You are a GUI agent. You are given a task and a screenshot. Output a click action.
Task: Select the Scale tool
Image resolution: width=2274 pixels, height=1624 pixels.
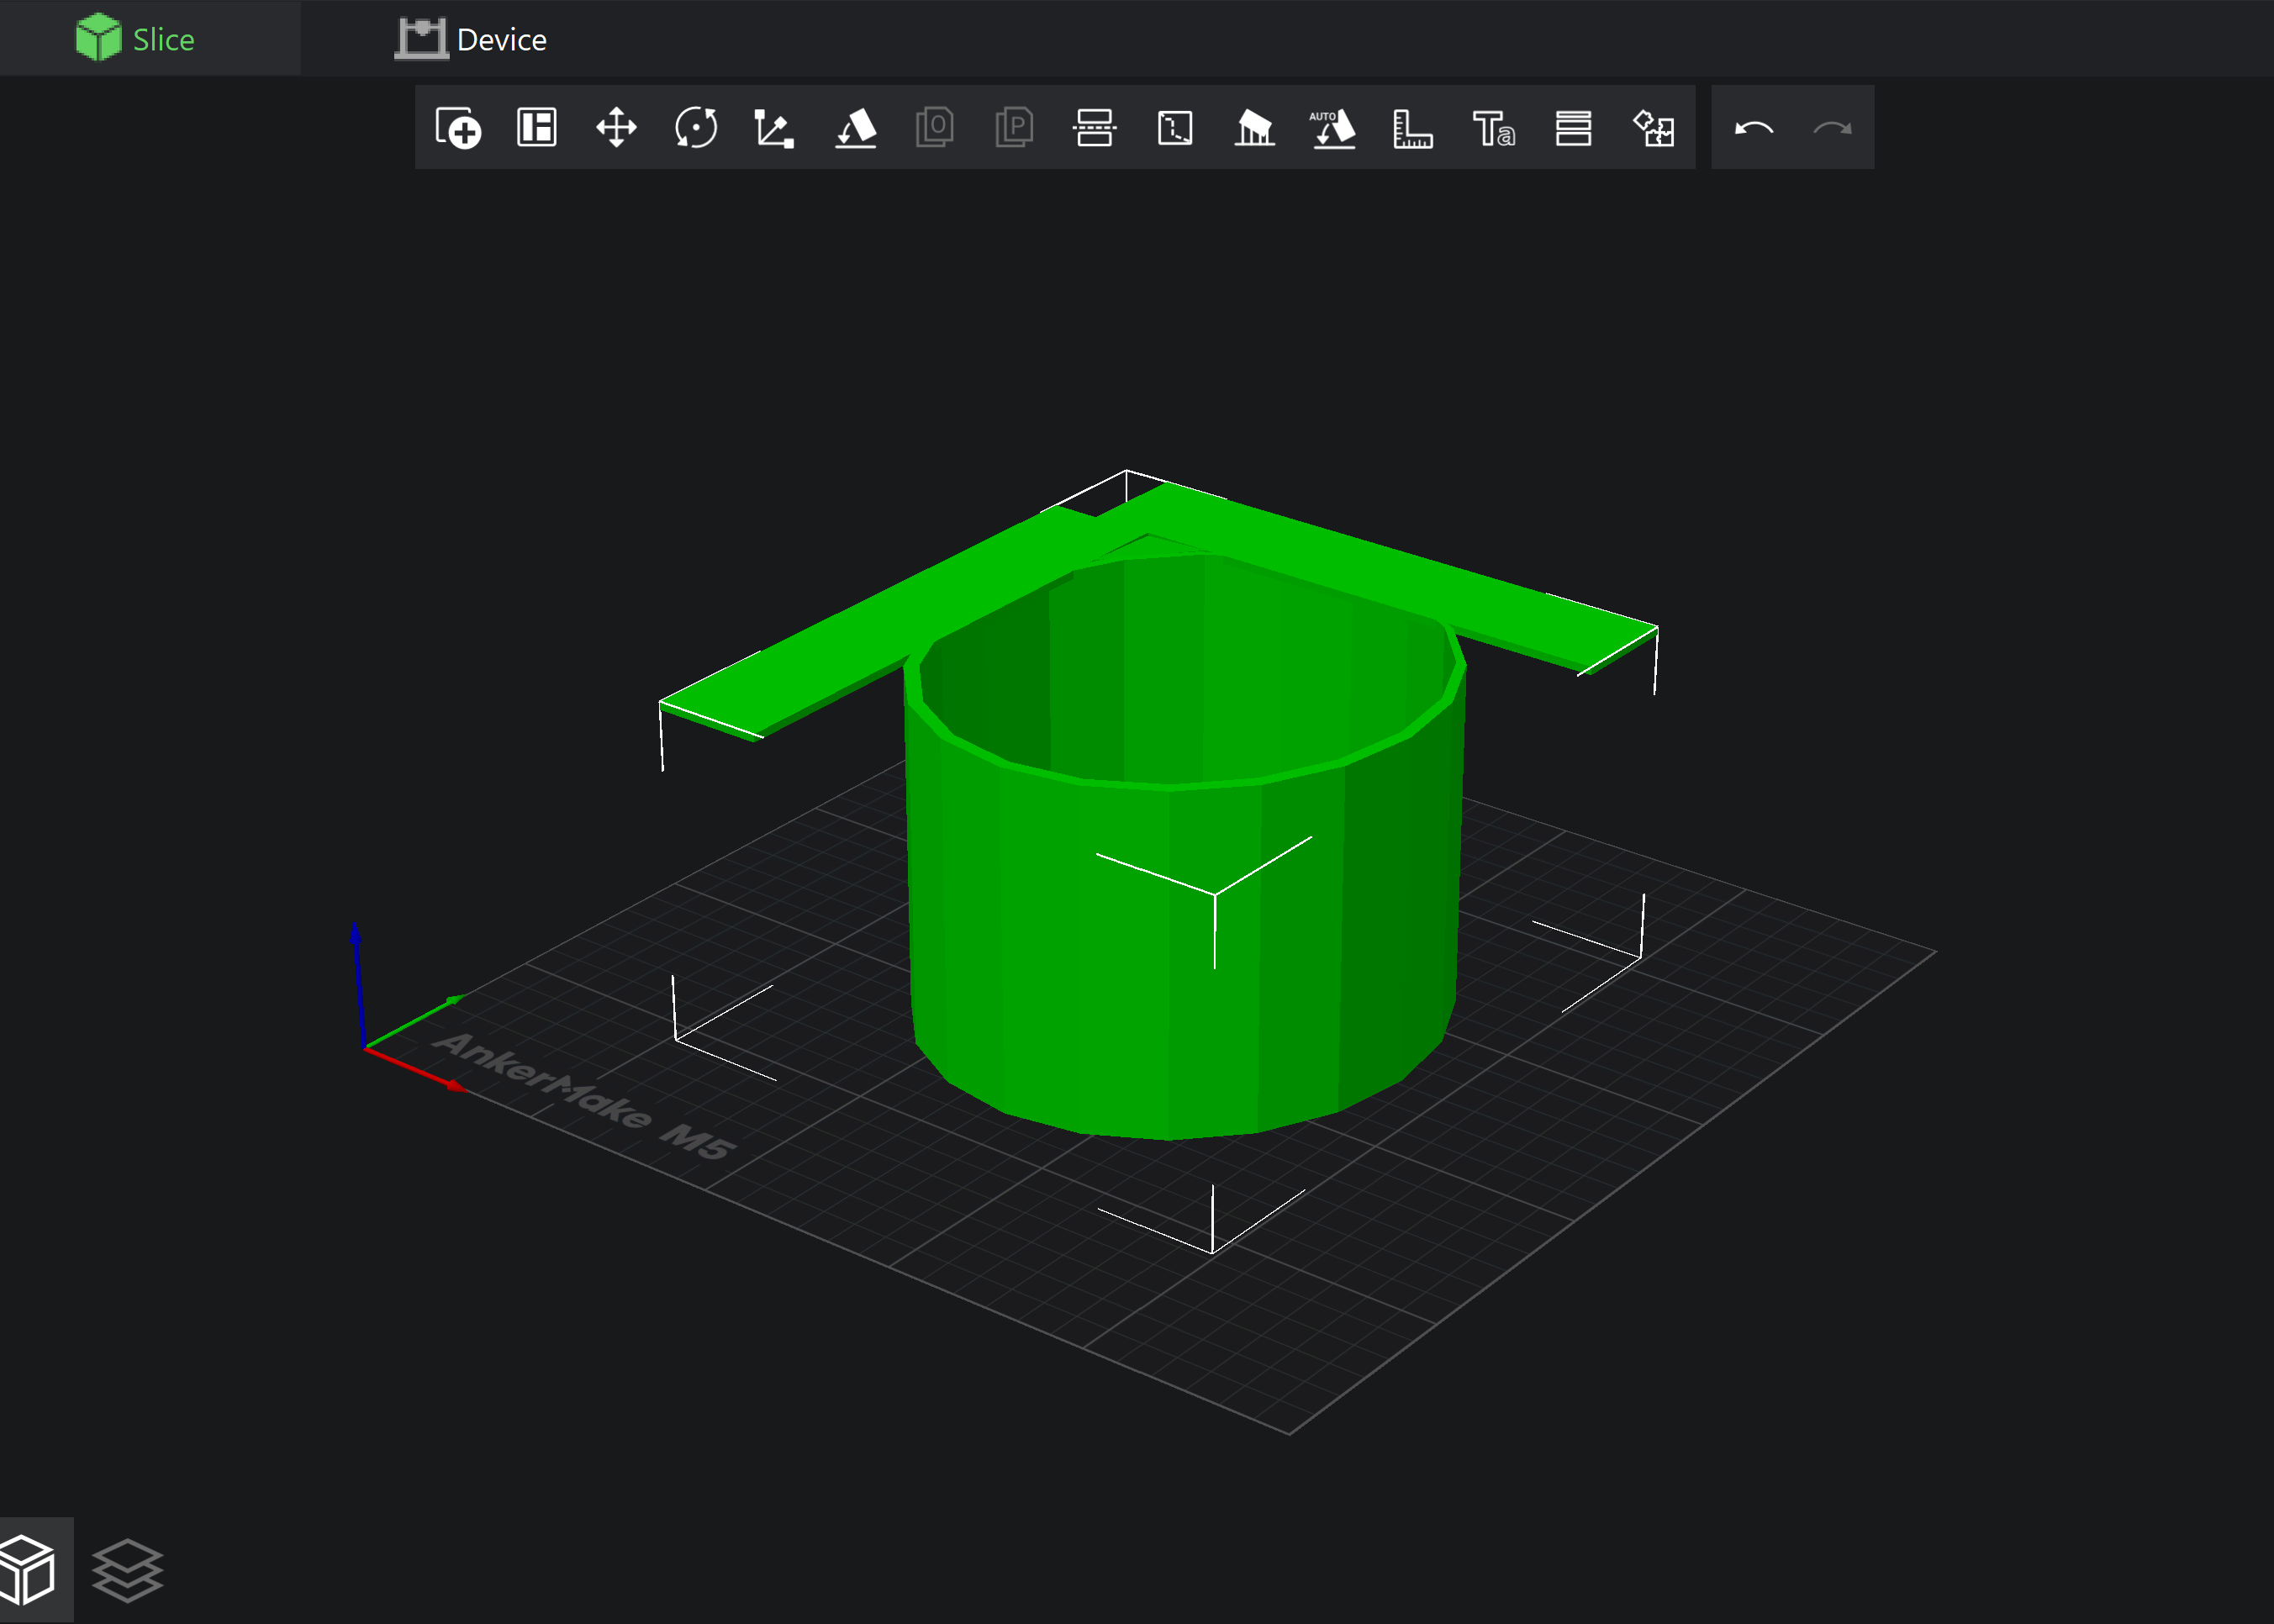[x=774, y=128]
